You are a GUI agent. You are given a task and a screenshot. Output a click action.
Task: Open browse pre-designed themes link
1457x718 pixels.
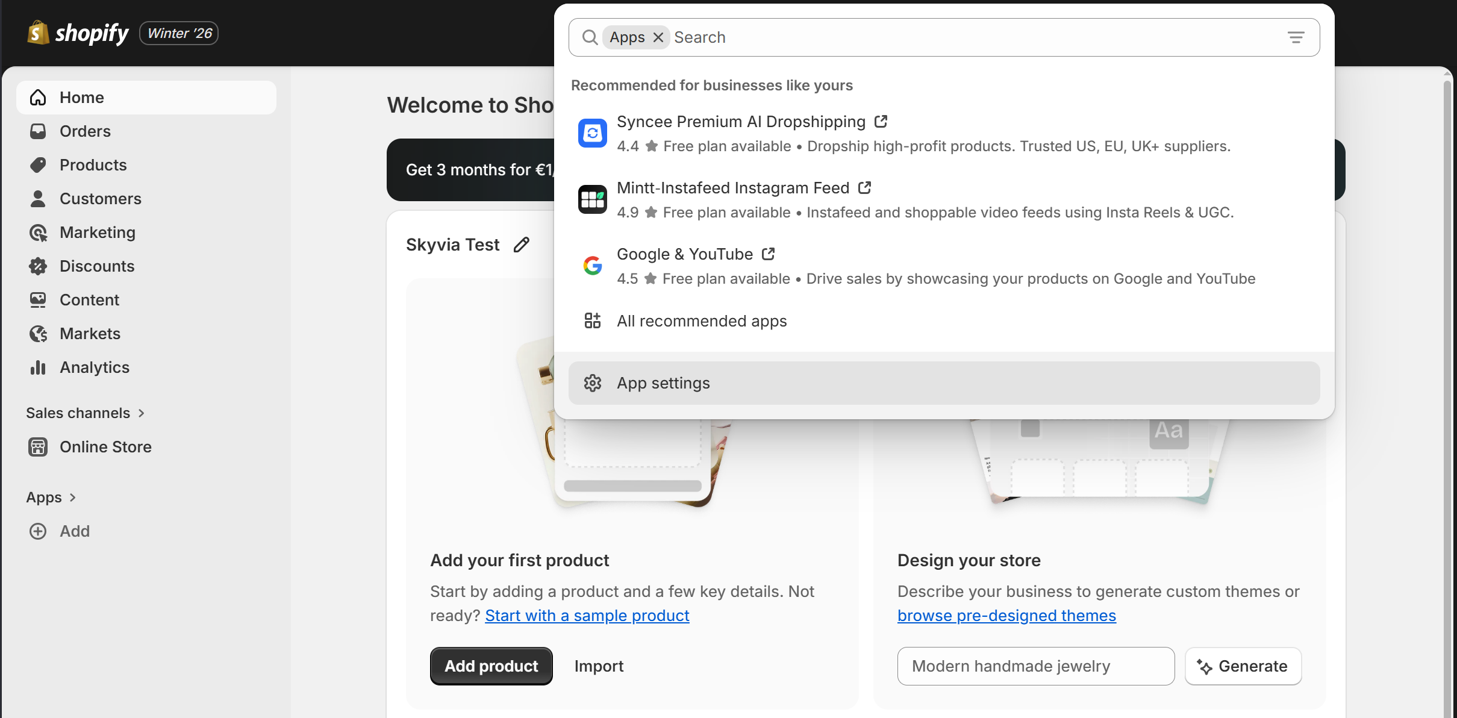(1006, 615)
